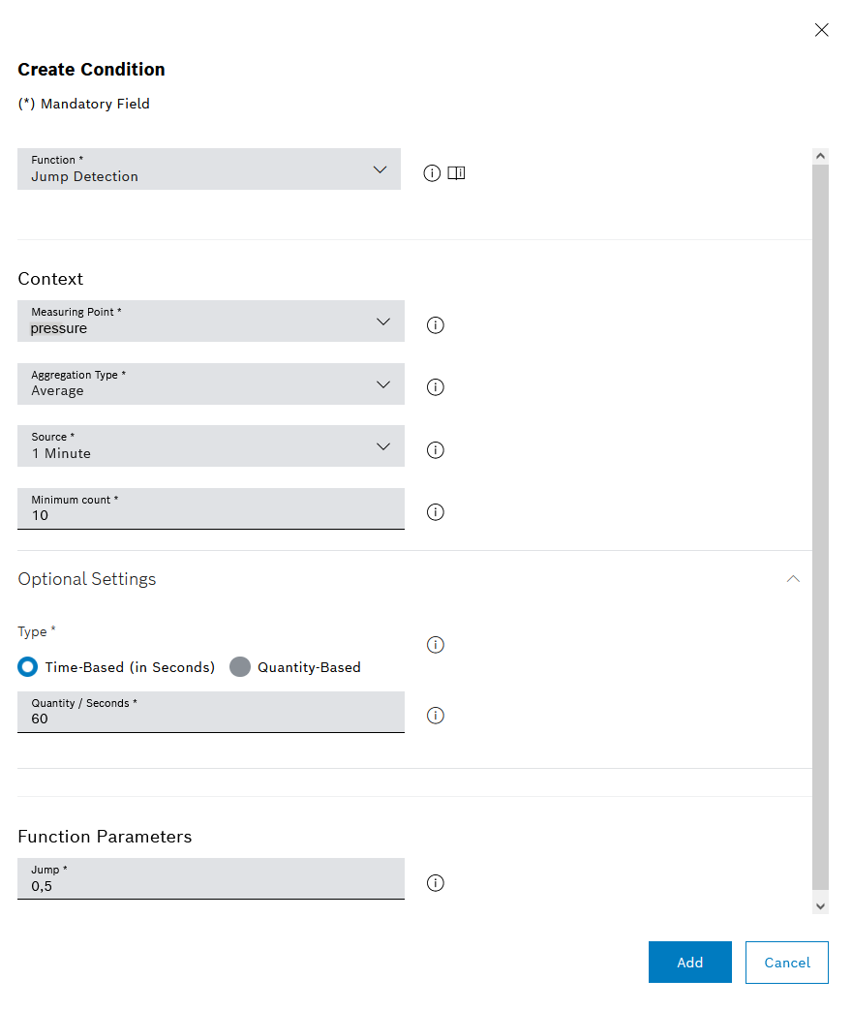Select Time-Based (in Seconds) radio button
Image resolution: width=852 pixels, height=1010 pixels.
coord(28,666)
